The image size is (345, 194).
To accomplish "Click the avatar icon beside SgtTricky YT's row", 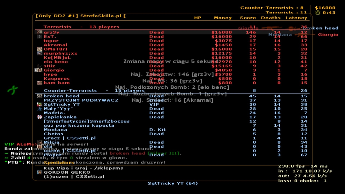I will [x=39, y=104].
